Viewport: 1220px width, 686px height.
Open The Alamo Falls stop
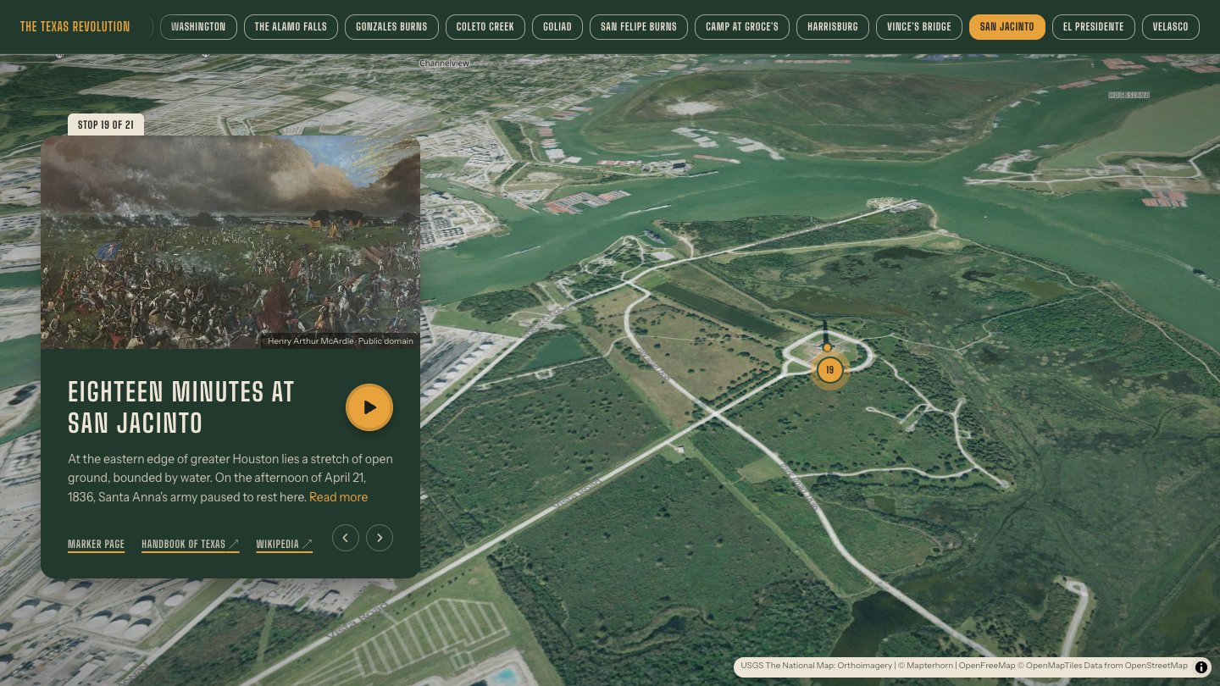pos(291,27)
